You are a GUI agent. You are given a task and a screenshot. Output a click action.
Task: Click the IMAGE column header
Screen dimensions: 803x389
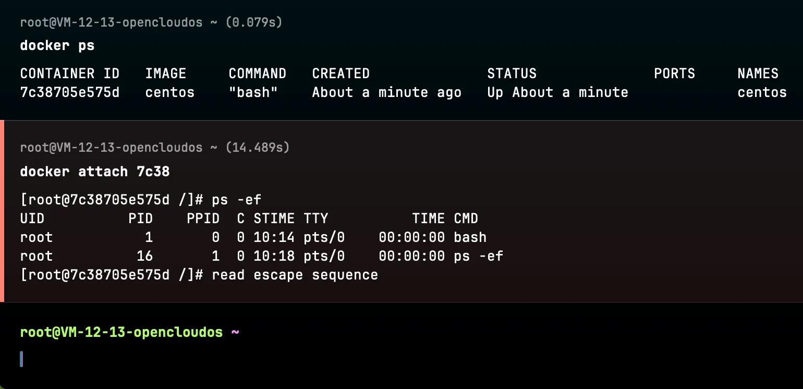click(x=166, y=74)
